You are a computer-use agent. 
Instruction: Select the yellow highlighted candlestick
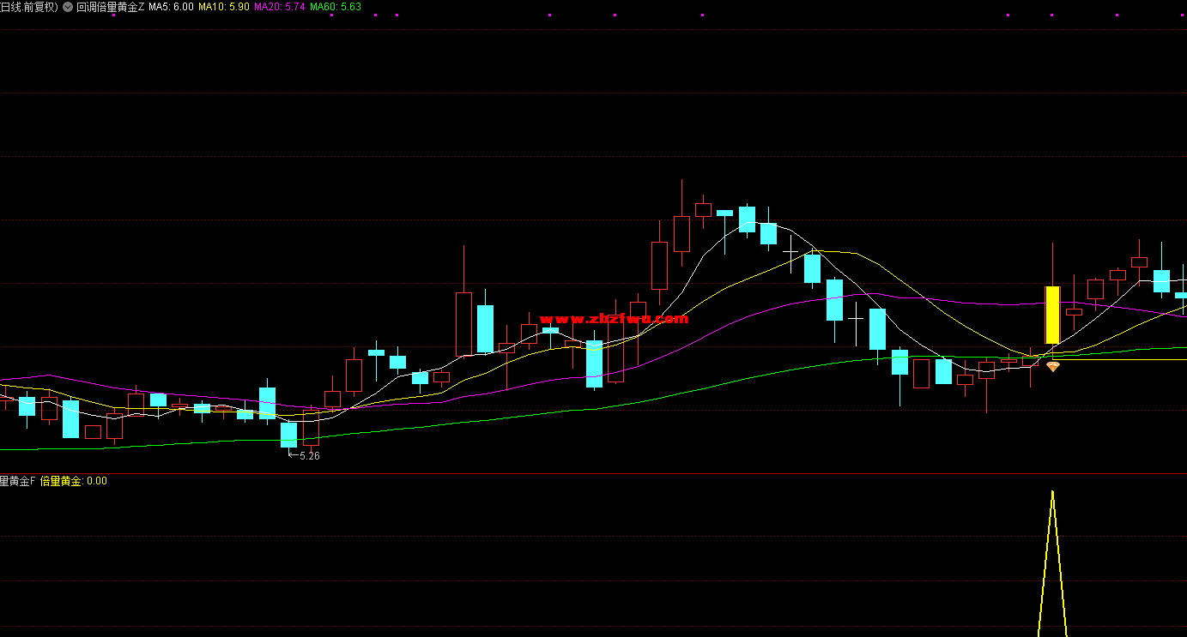pos(1052,315)
